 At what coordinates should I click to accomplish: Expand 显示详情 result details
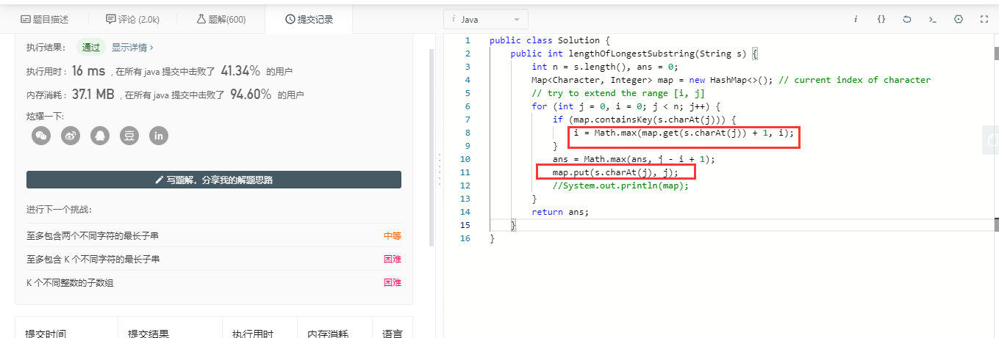point(132,48)
